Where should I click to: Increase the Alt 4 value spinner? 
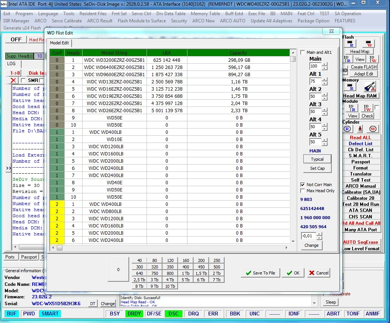324,125
